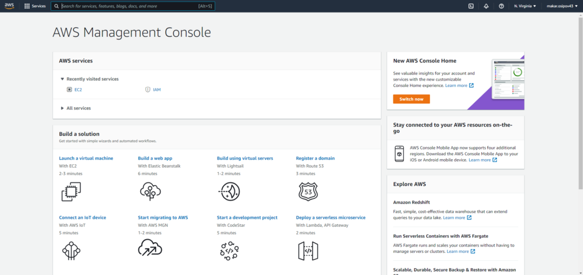583x275 pixels.
Task: Expand the All services section
Action: pyautogui.click(x=63, y=108)
